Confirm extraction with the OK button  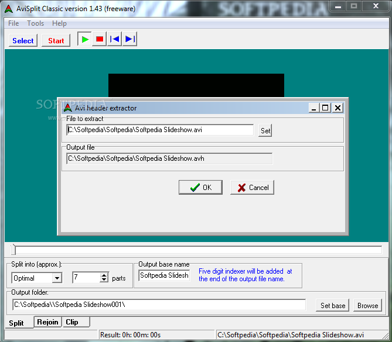200,187
